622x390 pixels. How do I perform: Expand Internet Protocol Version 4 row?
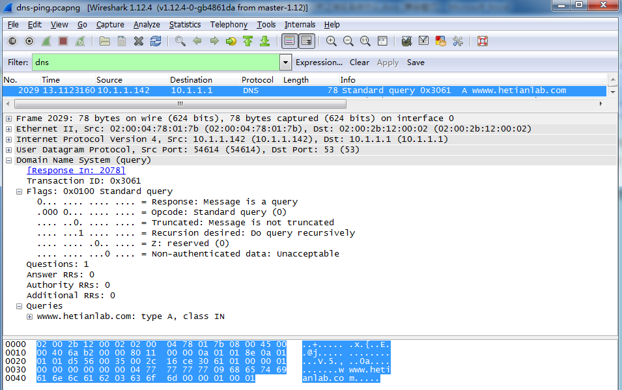pos(8,139)
